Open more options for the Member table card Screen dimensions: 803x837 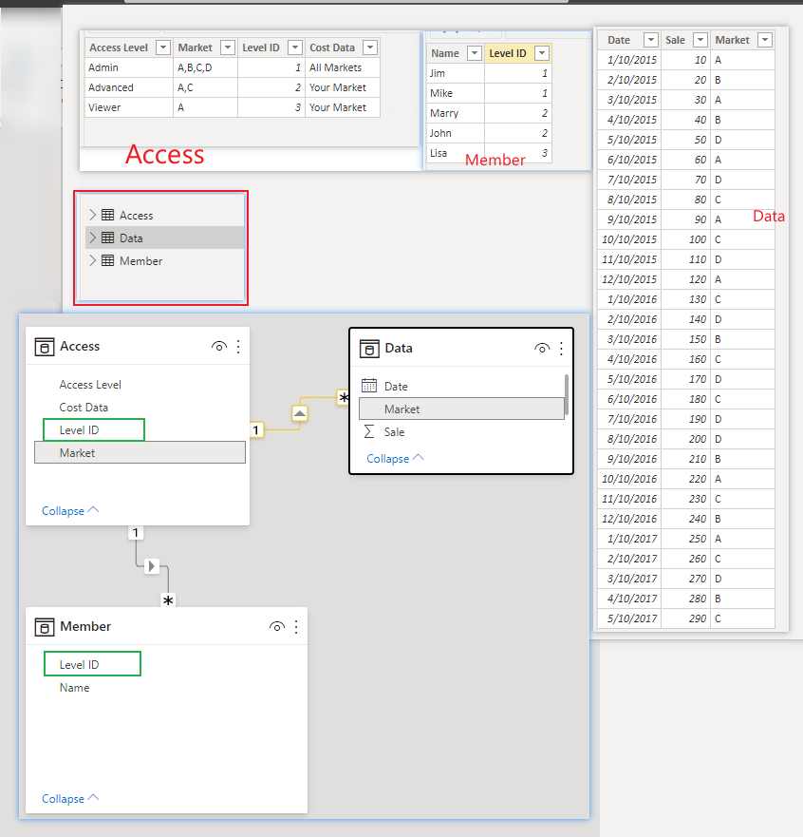coord(296,627)
